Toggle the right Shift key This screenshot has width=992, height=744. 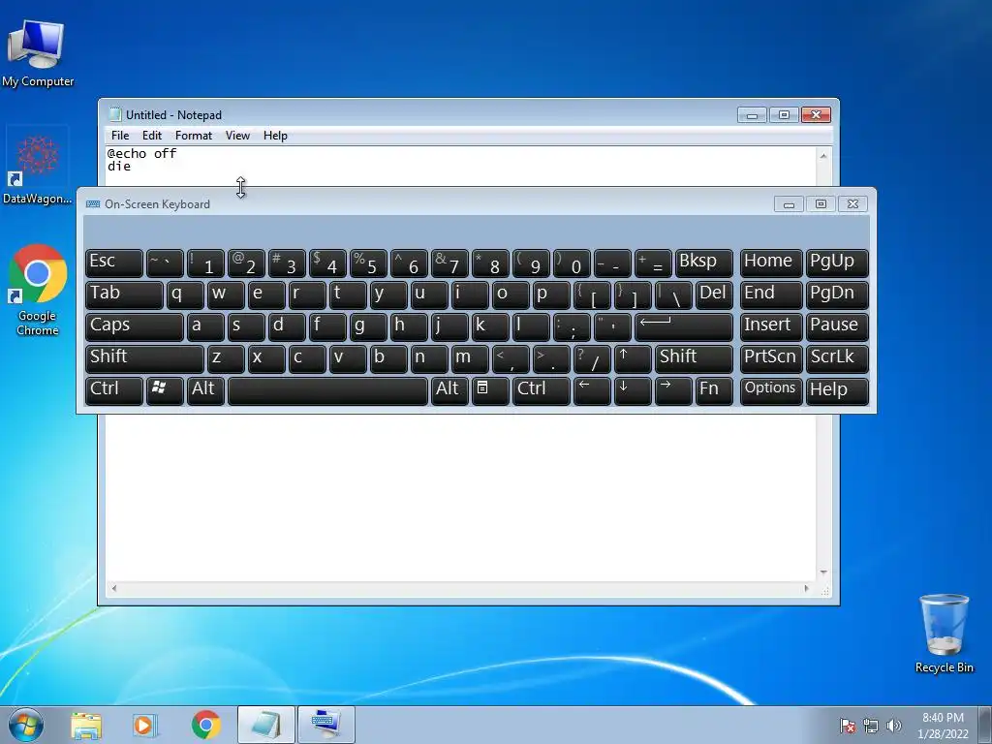694,358
